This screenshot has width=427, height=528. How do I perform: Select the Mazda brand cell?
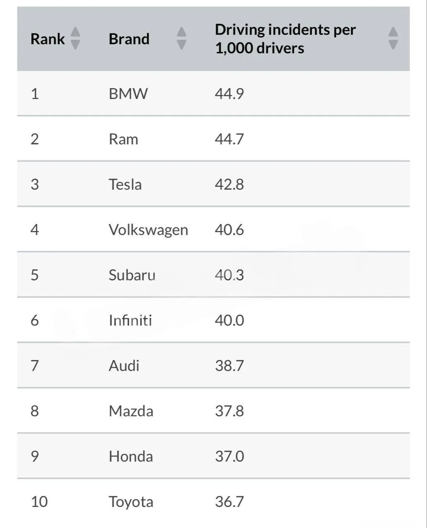click(x=131, y=411)
